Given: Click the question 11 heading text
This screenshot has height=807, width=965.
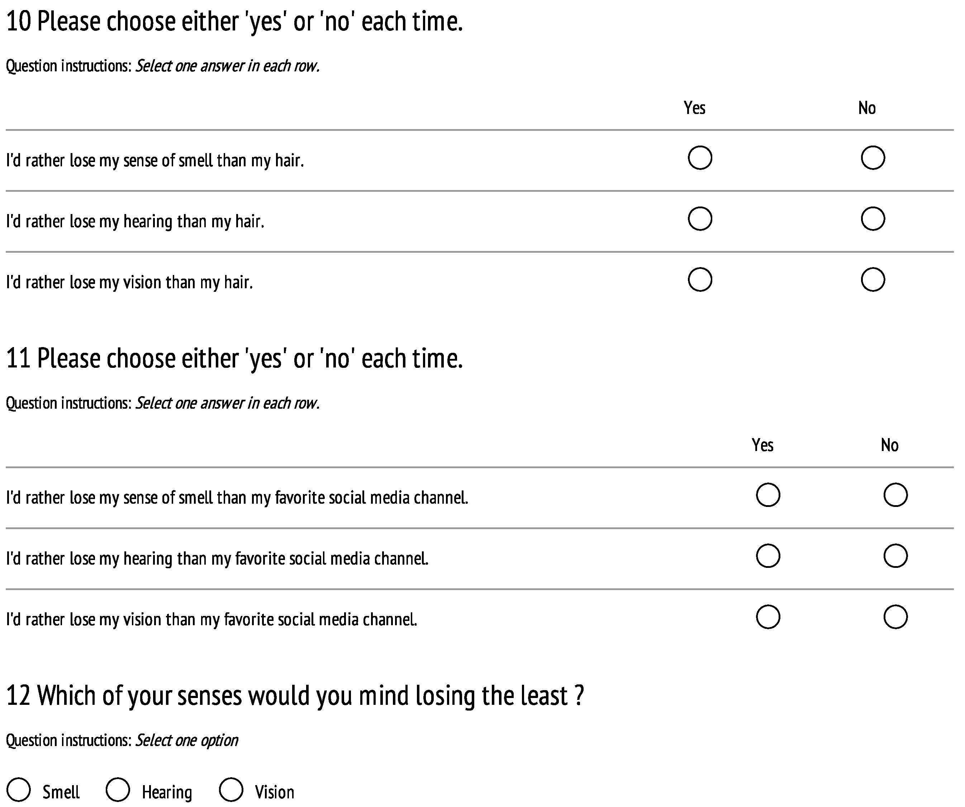Looking at the screenshot, I should tap(234, 359).
